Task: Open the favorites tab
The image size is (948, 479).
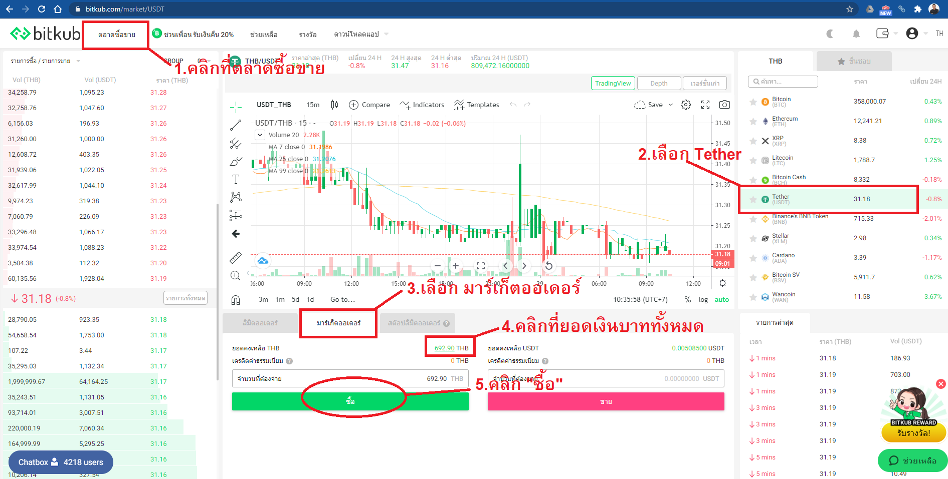Action: [x=854, y=61]
